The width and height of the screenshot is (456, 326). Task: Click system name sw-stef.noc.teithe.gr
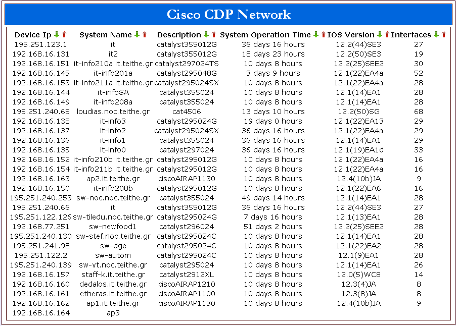click(x=113, y=236)
